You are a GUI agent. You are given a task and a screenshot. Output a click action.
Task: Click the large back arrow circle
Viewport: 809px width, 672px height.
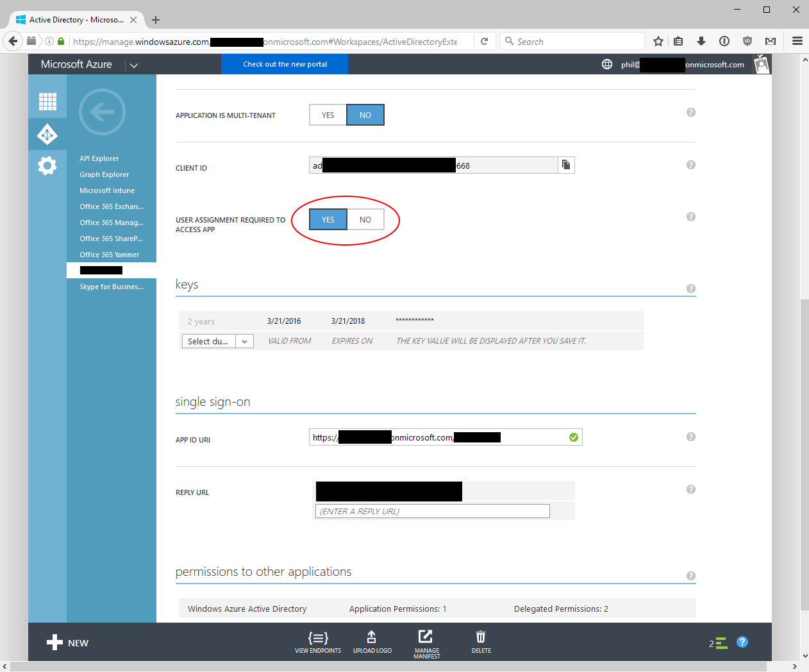tap(102, 112)
